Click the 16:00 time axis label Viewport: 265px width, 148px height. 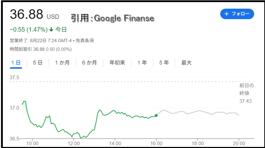(156, 143)
